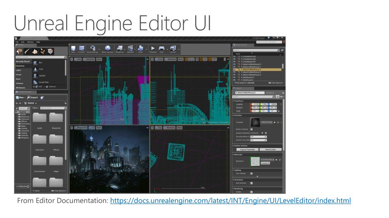This screenshot has height=218, width=389.
Task: Open the Launch options dropdown arrow
Action: (178, 50)
